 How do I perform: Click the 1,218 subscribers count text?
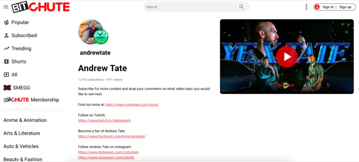91,79
